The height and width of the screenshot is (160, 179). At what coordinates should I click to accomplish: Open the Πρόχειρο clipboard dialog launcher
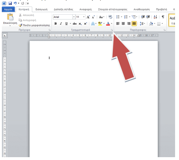50,30
